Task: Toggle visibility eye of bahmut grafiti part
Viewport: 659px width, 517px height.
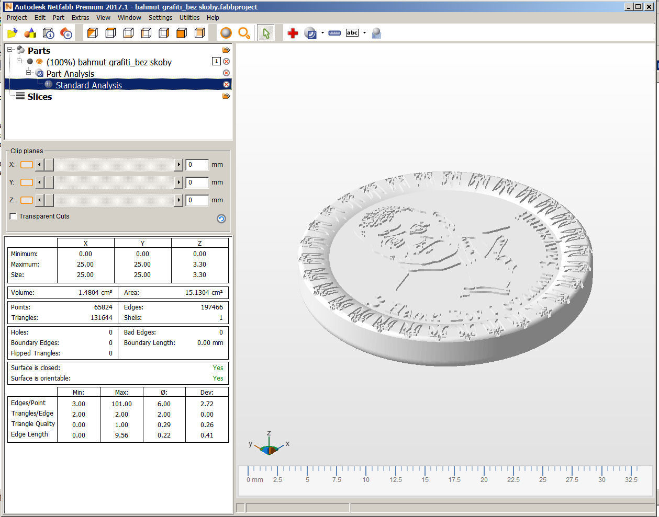Action: coord(39,62)
